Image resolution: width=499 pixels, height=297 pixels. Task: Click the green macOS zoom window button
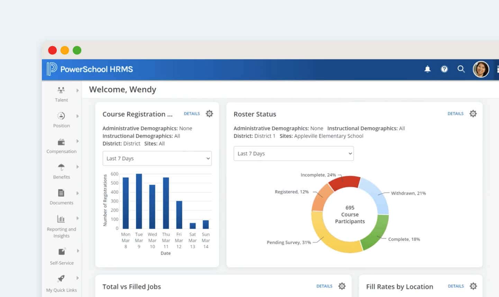(77, 50)
